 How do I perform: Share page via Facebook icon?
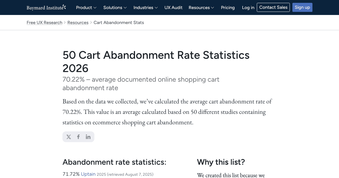(x=78, y=137)
